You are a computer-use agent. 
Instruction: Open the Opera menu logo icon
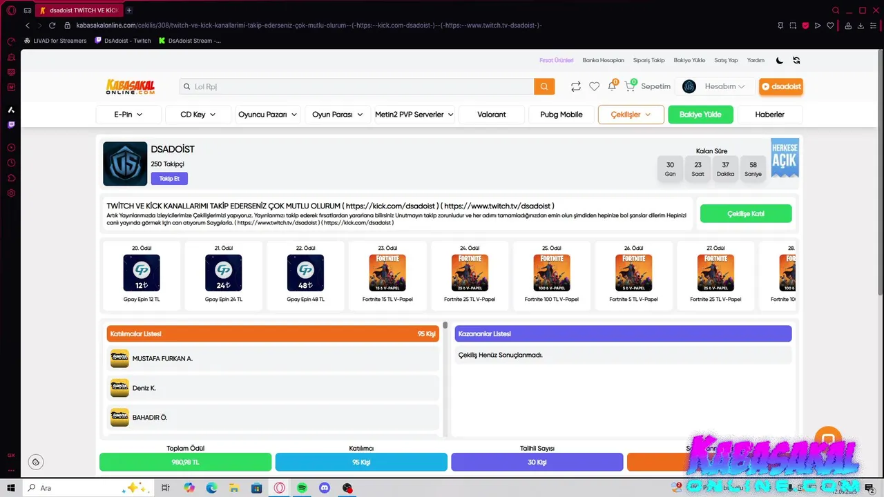(11, 10)
